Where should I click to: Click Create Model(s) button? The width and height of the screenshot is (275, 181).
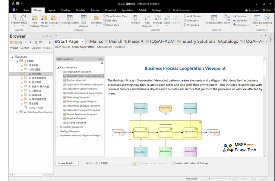point(67,163)
